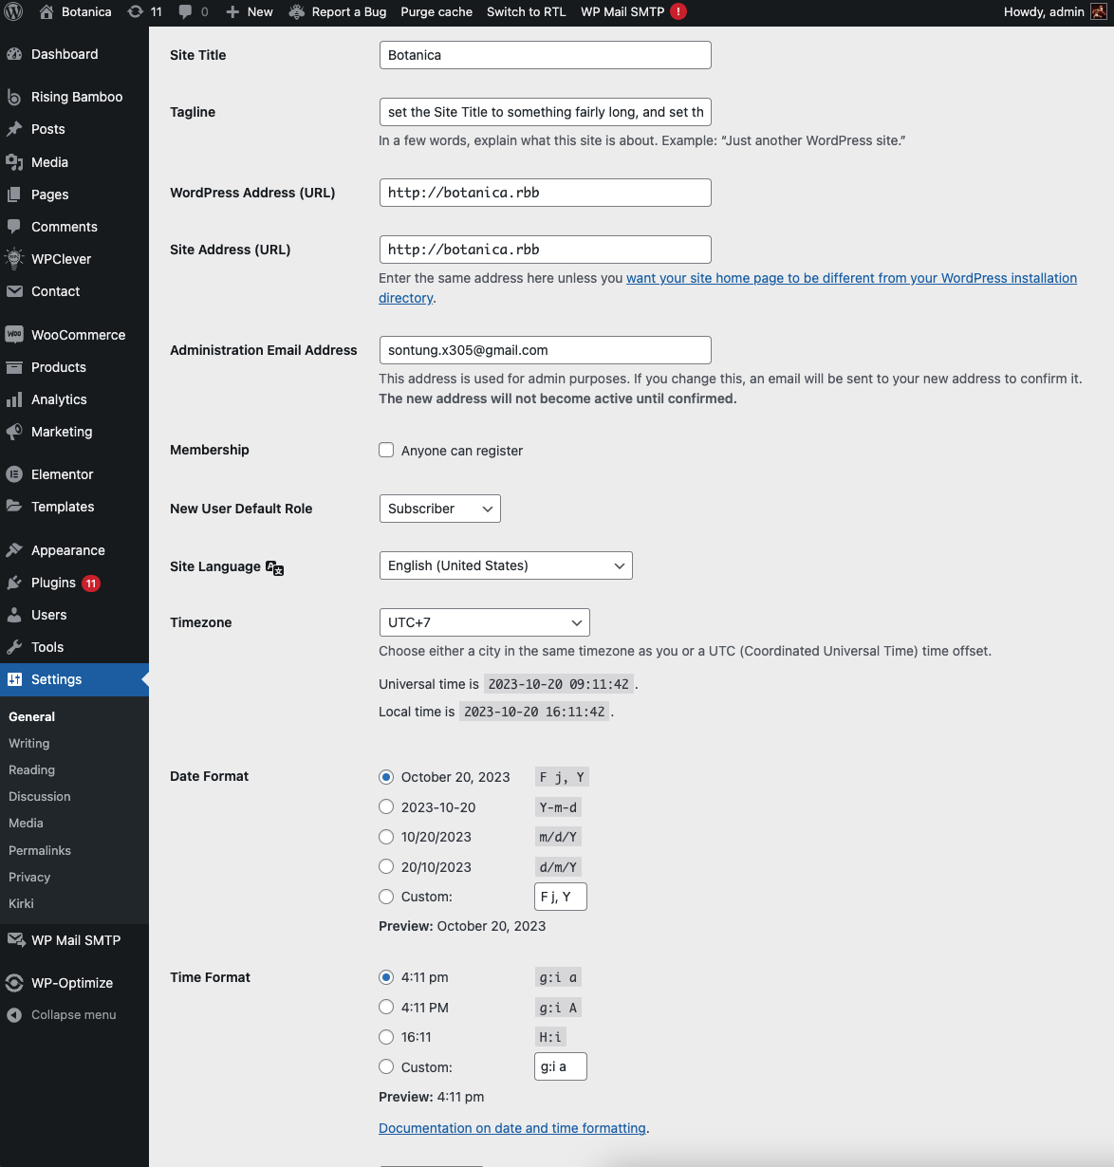The image size is (1114, 1167).
Task: Click the Users person icon
Action: (14, 615)
